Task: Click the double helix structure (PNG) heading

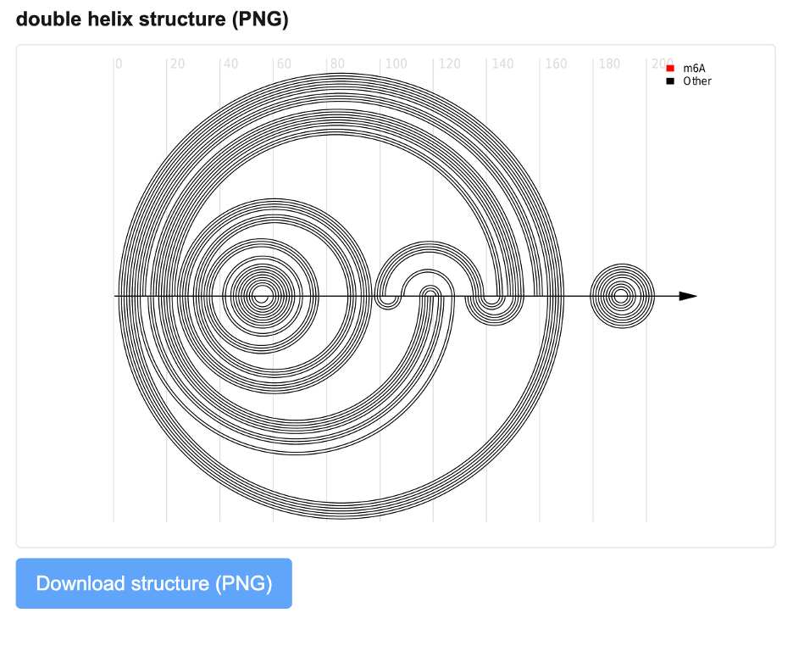Action: (x=152, y=19)
